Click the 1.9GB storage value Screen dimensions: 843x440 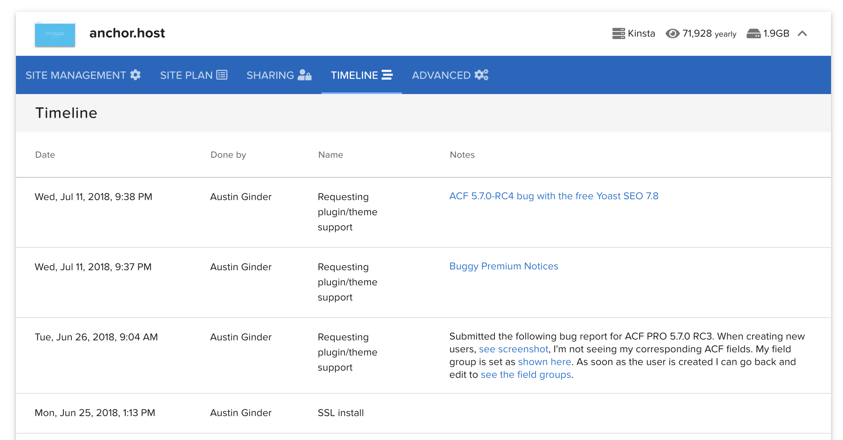(x=776, y=33)
